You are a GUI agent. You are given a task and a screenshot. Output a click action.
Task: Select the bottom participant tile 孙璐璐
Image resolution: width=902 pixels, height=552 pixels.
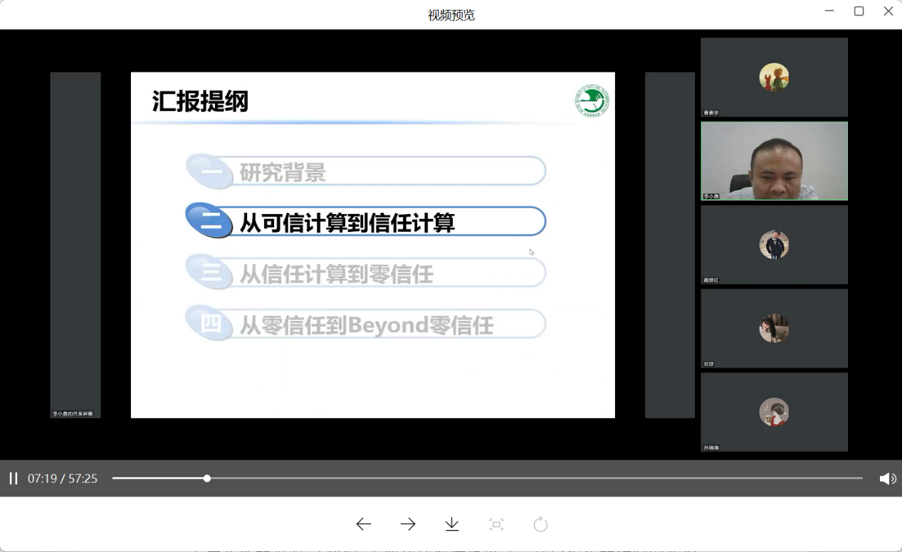[774, 412]
